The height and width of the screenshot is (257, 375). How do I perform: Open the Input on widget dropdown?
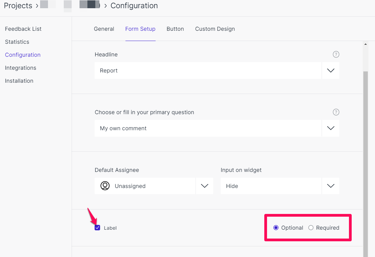click(330, 186)
